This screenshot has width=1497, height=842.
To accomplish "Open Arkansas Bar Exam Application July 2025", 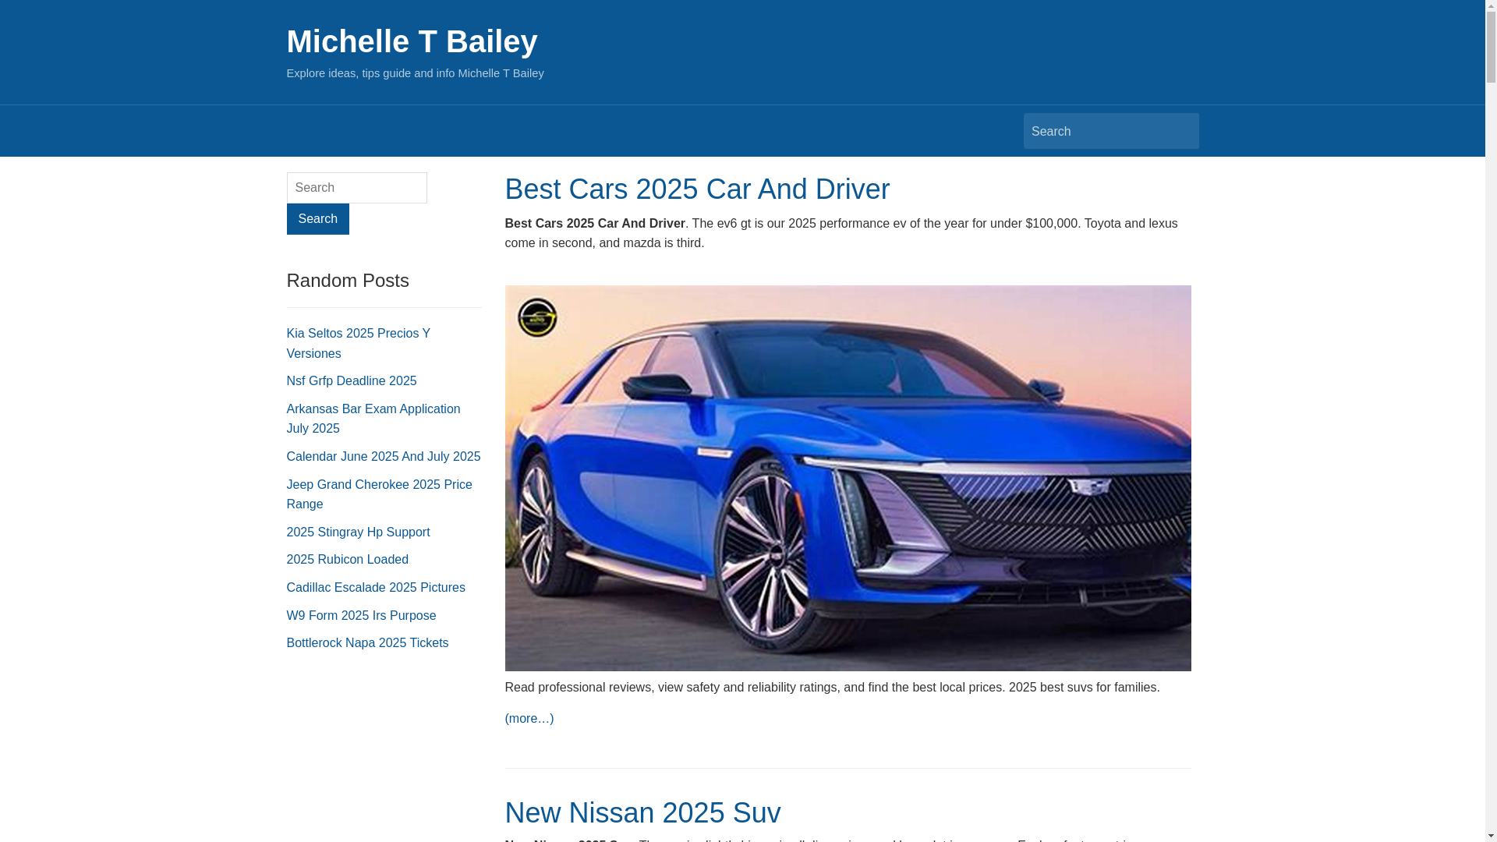I will [373, 419].
